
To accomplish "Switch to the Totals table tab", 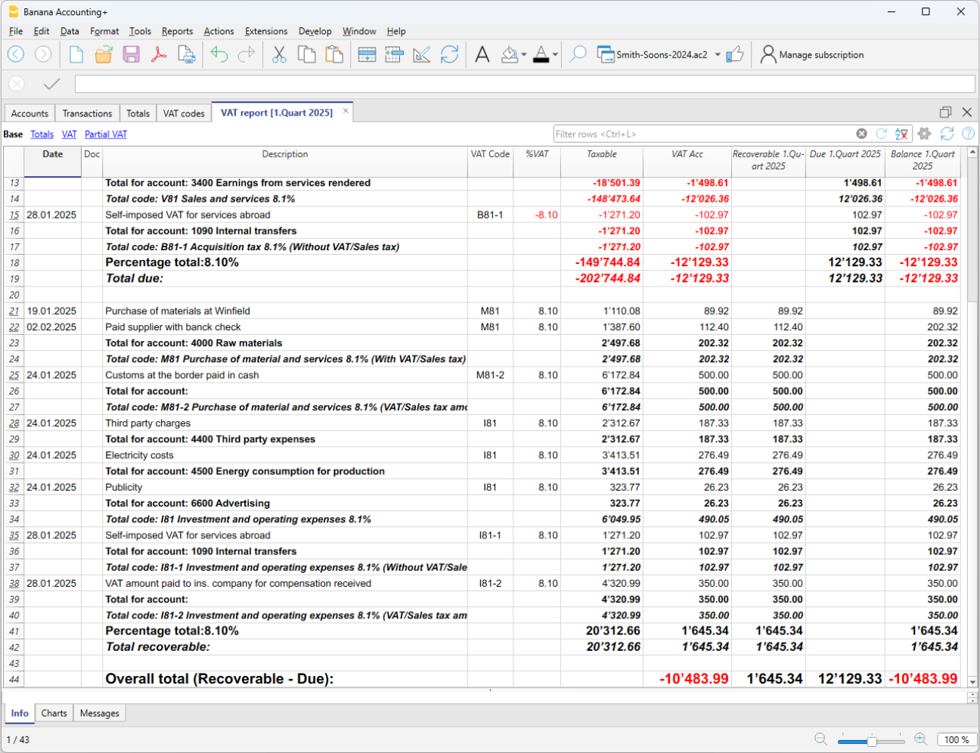I will coord(138,113).
